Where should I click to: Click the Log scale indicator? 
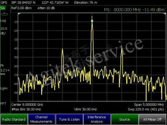(x=3, y=21)
